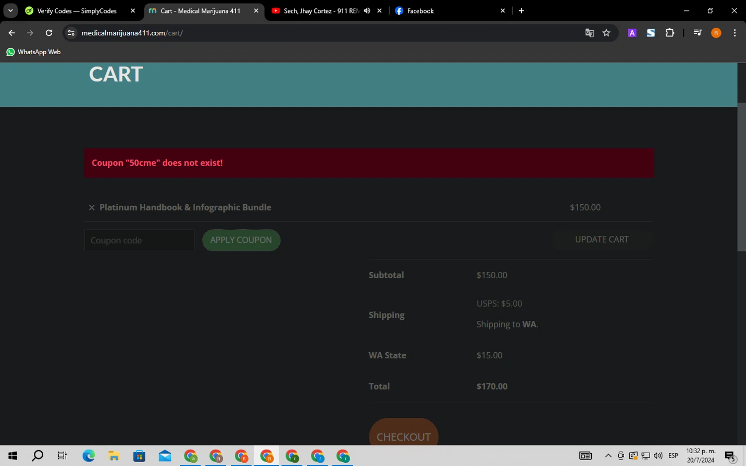Open volume control in system tray
This screenshot has width=746, height=466.
click(658, 456)
